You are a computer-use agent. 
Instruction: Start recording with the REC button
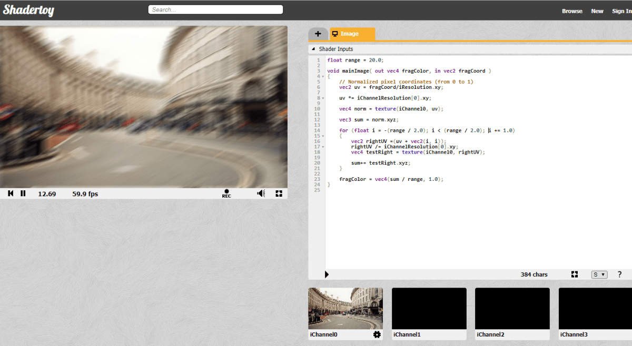pyautogui.click(x=226, y=194)
